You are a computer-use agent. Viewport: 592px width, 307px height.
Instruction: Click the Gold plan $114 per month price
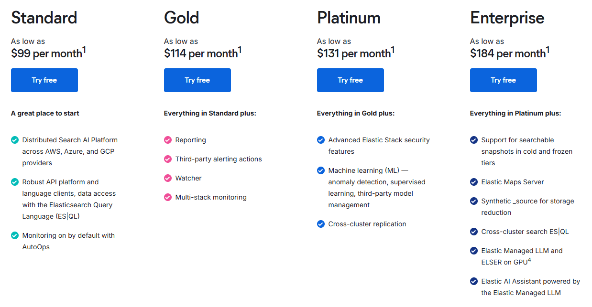pos(200,53)
